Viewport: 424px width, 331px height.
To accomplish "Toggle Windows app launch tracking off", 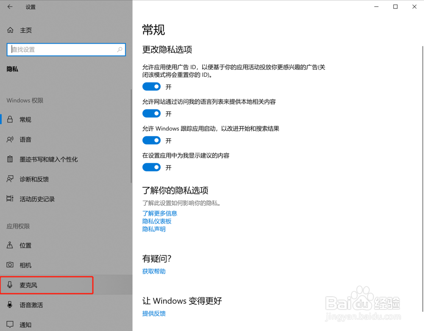I will point(151,140).
